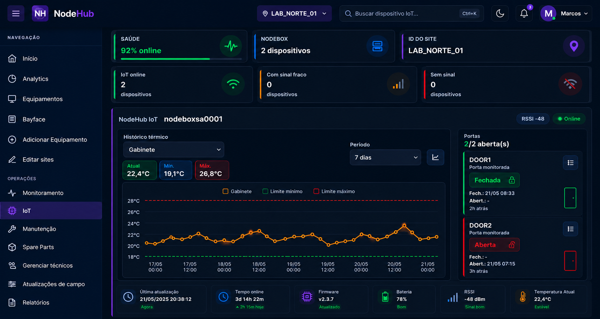Click the red DOOR2 door icon

(x=570, y=261)
